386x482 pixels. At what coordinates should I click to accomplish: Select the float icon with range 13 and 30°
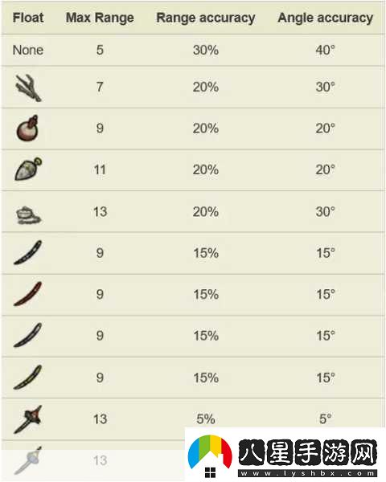pos(28,215)
